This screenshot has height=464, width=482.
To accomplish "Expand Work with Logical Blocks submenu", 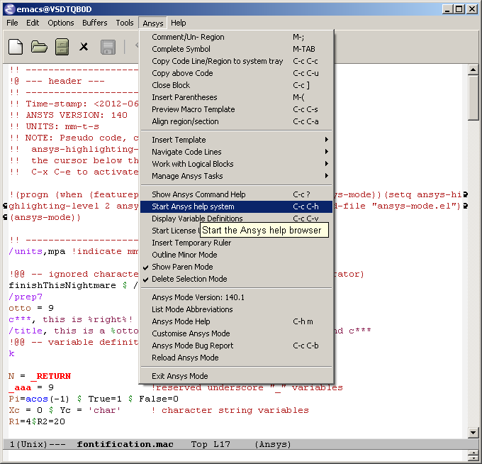I will (x=236, y=164).
